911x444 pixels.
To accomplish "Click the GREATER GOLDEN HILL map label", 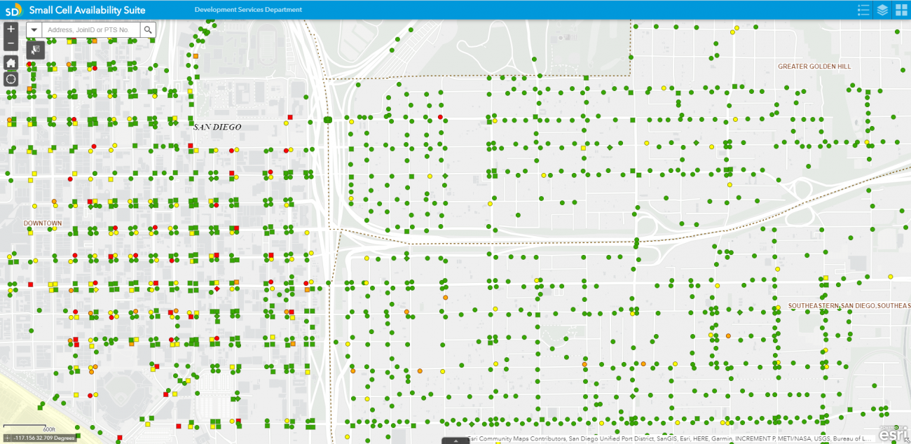I will (x=814, y=67).
